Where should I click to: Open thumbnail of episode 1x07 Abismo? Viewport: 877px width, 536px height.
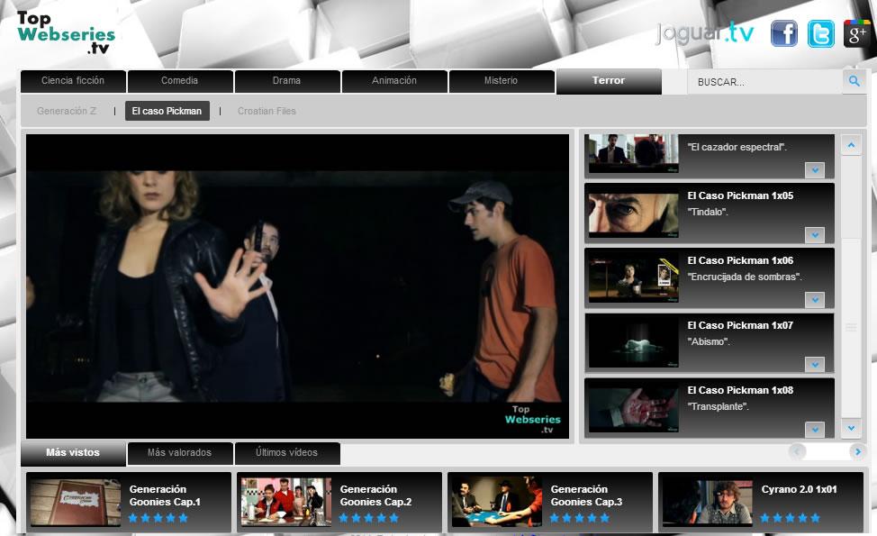[x=634, y=343]
